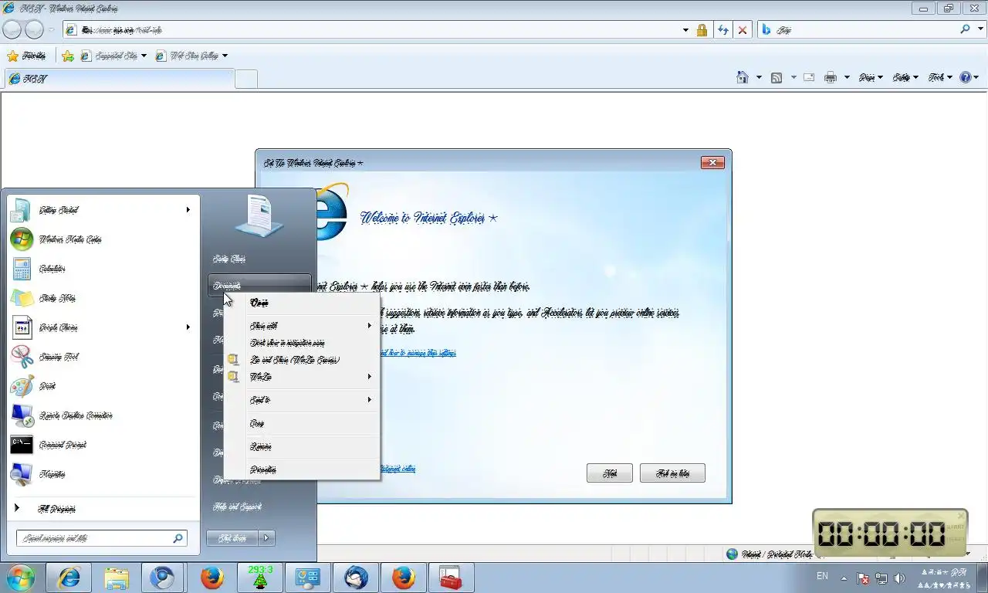The height and width of the screenshot is (593, 988).
Task: Click the Print icon in IE command bar
Action: click(x=831, y=77)
